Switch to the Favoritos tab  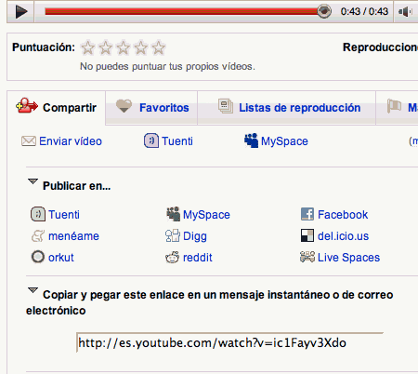point(151,108)
